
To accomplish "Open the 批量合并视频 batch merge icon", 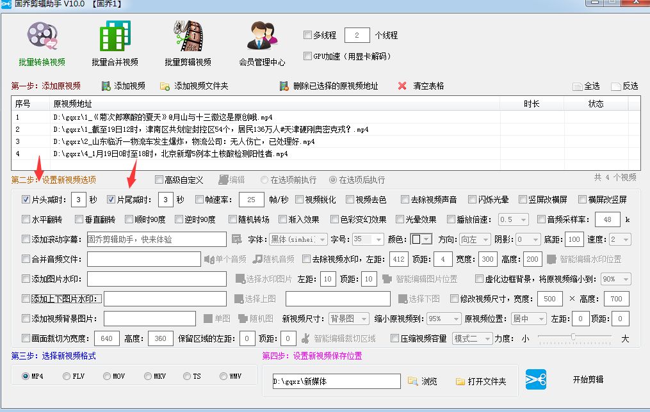I will click(115, 36).
